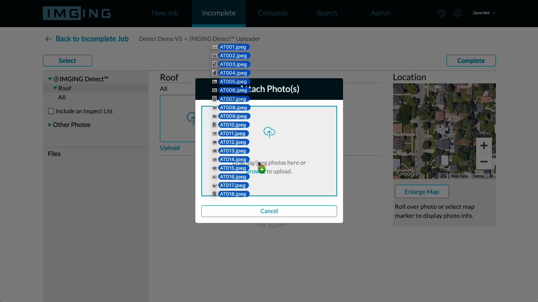The image size is (538, 302).
Task: Collapse the IMGING Detect tree node
Action: pyautogui.click(x=50, y=79)
